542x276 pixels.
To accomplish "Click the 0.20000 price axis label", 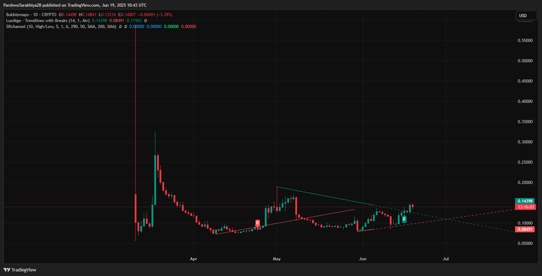I will click(x=525, y=183).
